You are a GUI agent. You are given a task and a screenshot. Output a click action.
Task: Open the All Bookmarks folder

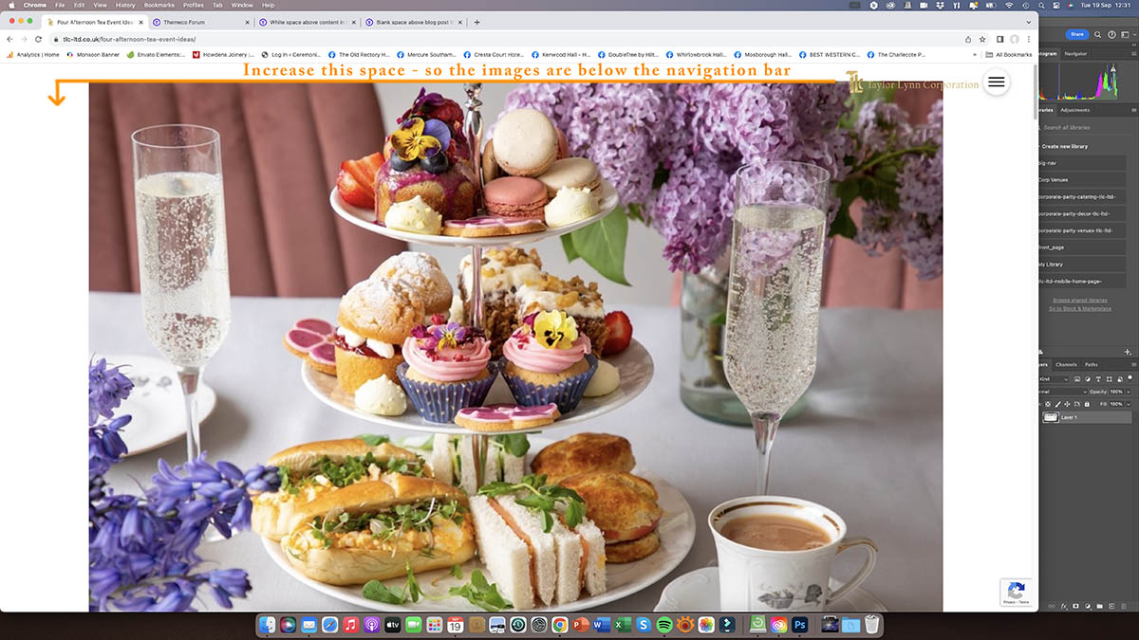pyautogui.click(x=1009, y=55)
